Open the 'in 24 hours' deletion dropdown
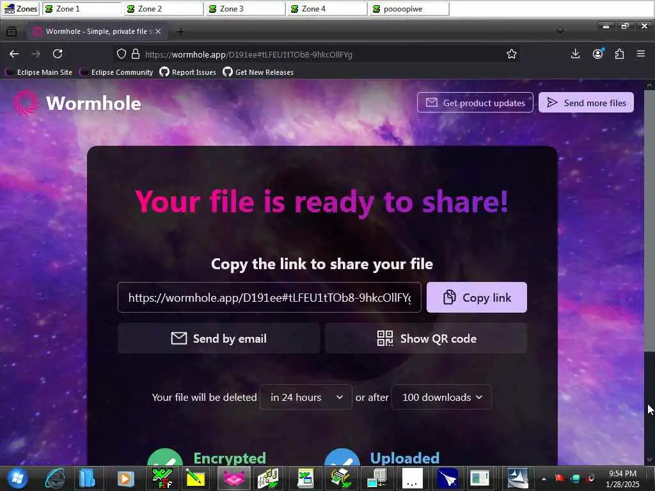The image size is (655, 491). click(306, 397)
